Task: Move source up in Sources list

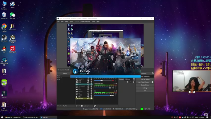Action: tap(85, 106)
